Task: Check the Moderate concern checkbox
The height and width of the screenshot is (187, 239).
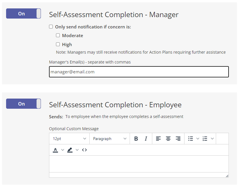Action: (58, 35)
